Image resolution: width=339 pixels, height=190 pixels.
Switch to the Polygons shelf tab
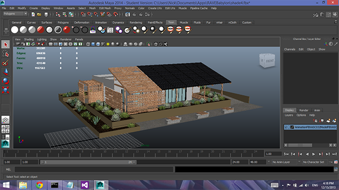click(x=63, y=22)
